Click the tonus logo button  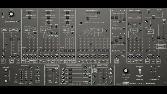click(x=126, y=83)
